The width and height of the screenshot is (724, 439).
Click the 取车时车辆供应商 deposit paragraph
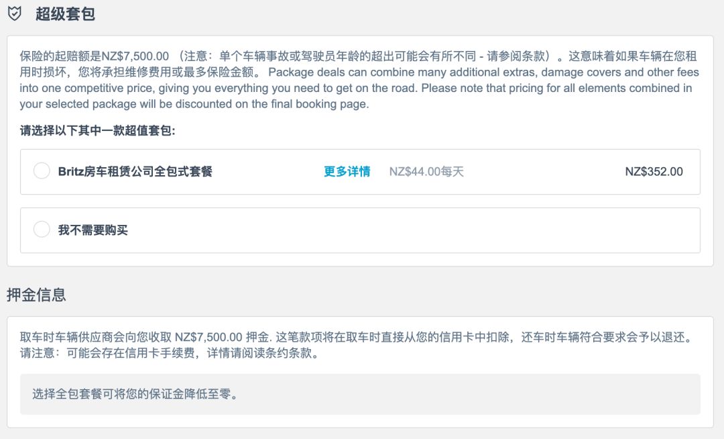357,345
